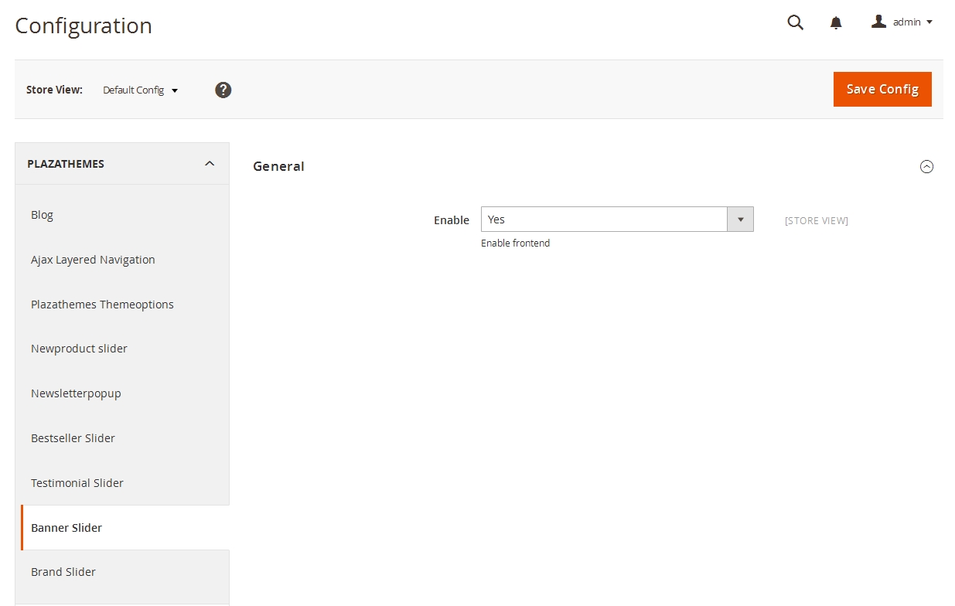Open the notifications bell

[836, 22]
